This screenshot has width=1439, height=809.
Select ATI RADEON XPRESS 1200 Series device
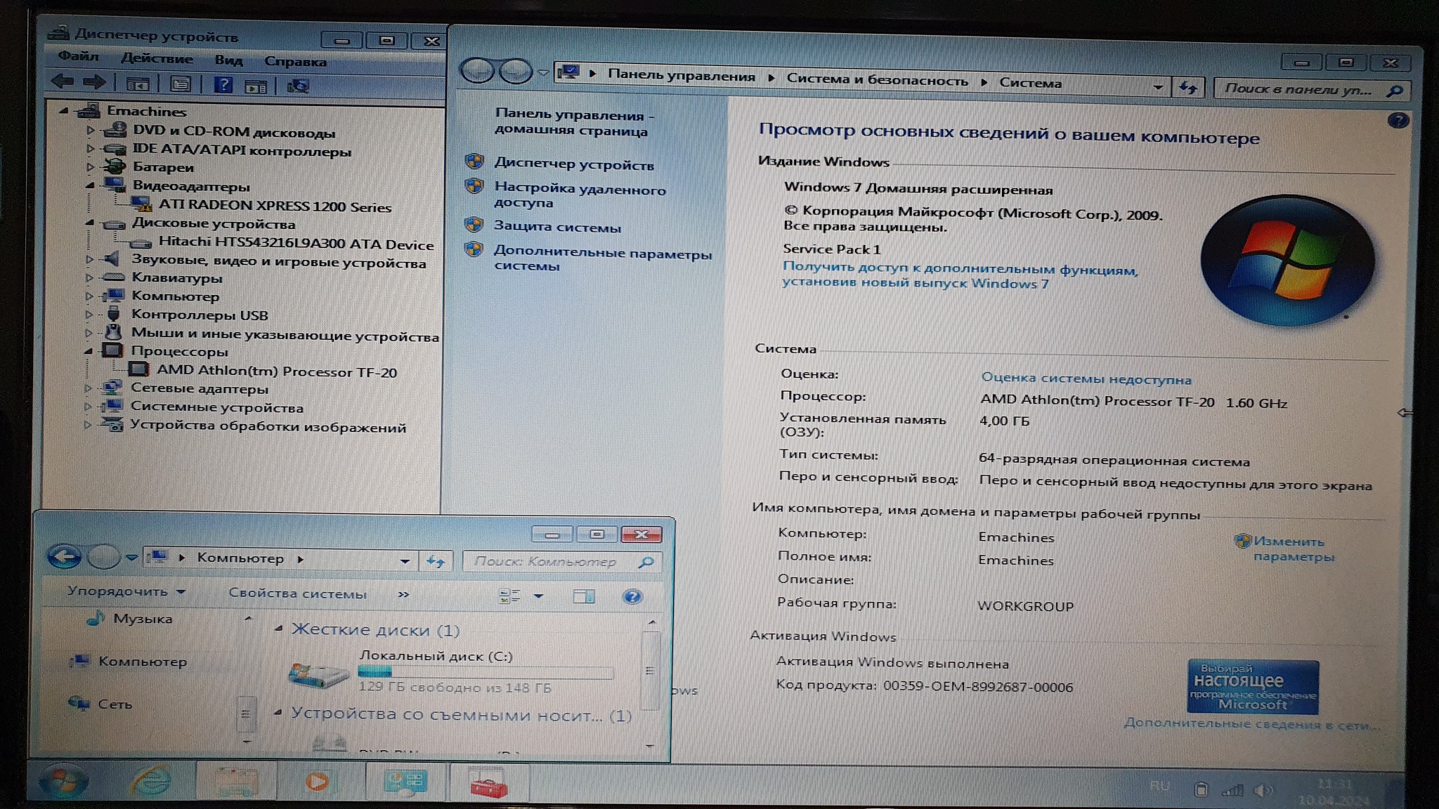coord(274,206)
